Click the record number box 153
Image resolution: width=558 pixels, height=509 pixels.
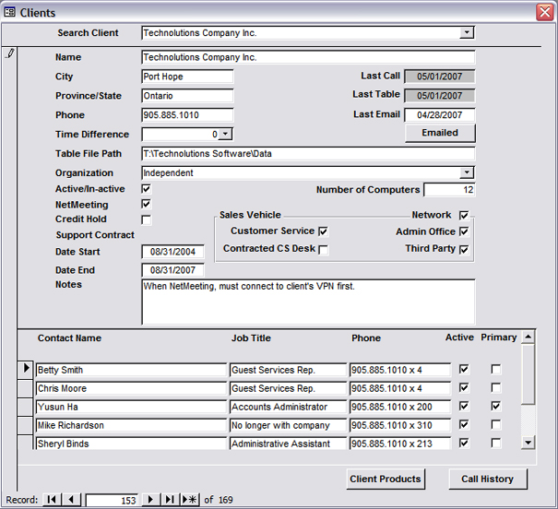(112, 500)
